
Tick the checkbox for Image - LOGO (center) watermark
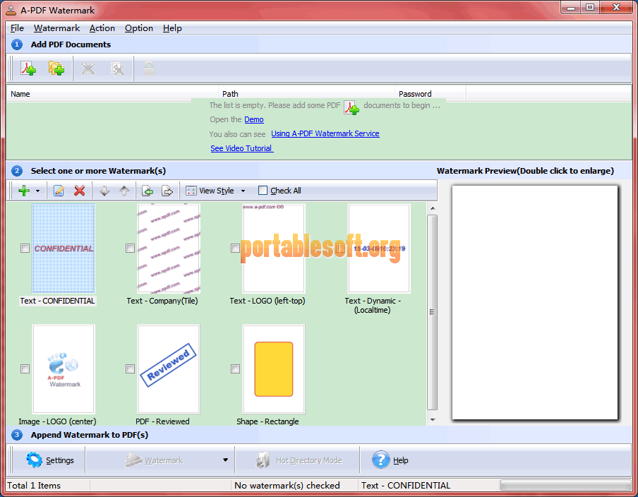25,369
